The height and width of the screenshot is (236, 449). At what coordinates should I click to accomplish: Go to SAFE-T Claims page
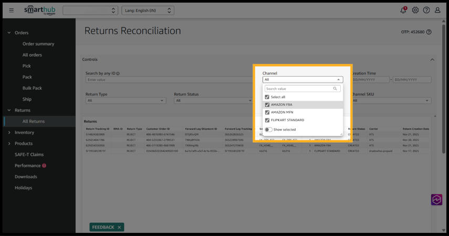point(29,155)
